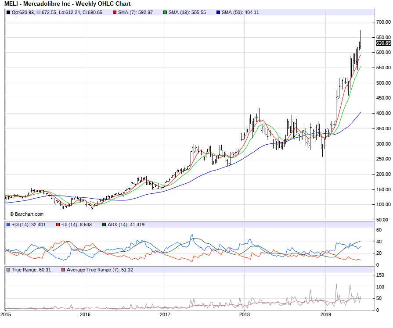Screen dimensions: 393x328
Task: Click the 2015 year label on the time axis
Action: 6,314
